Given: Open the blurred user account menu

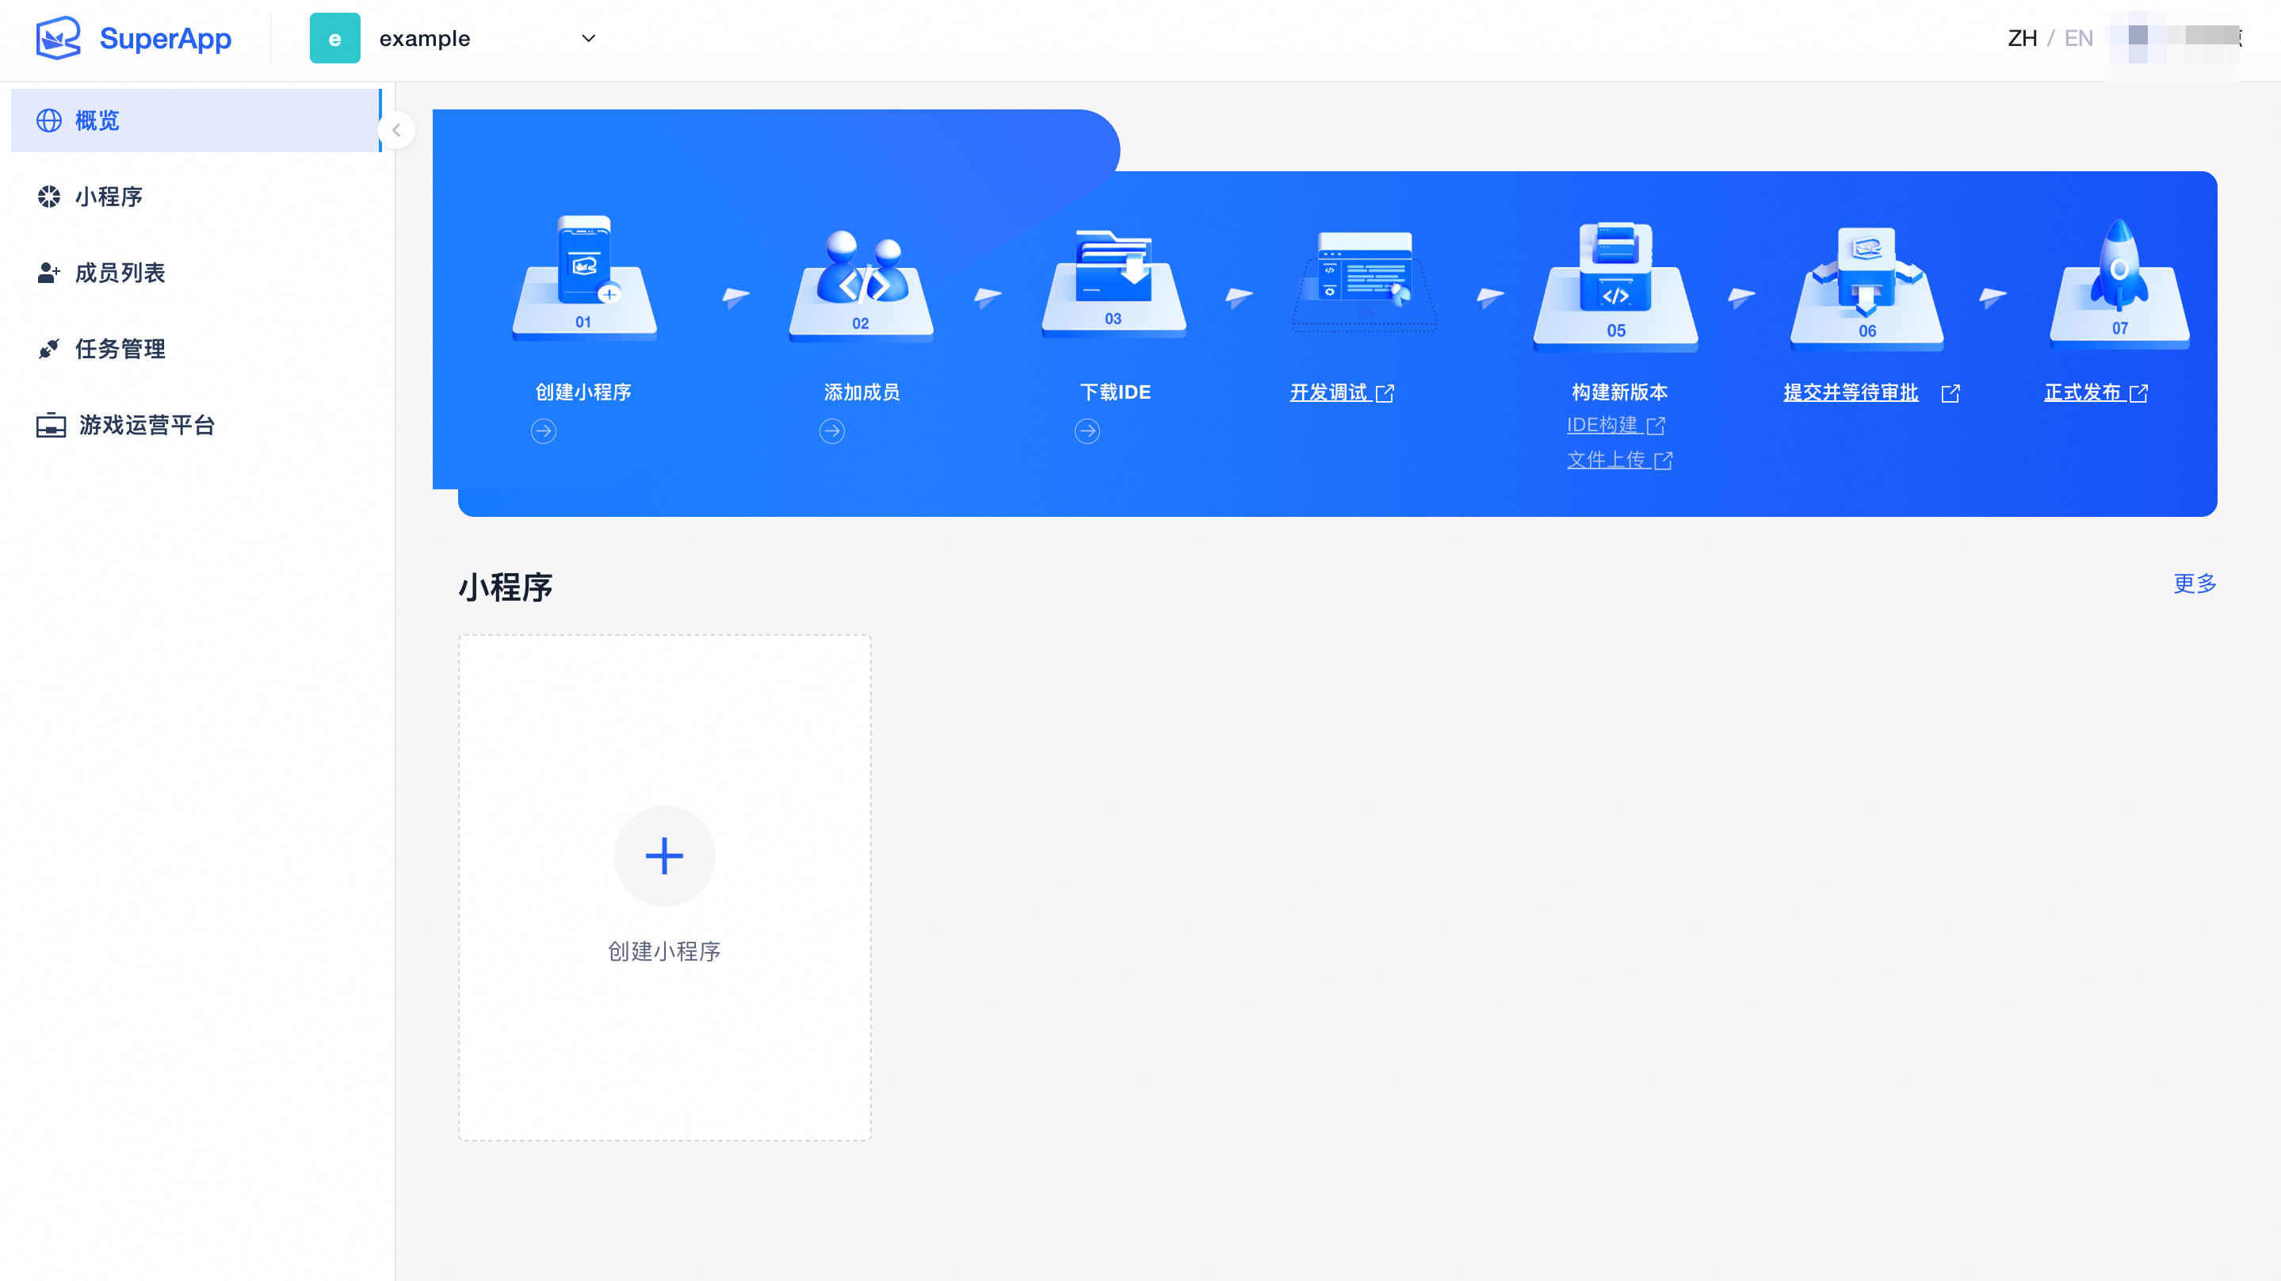Looking at the screenshot, I should 2175,38.
